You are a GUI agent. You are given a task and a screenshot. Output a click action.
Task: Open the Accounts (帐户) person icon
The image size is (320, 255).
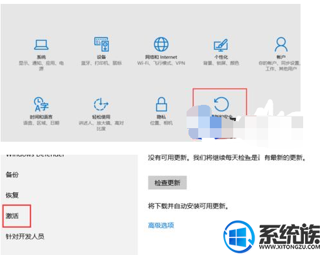tap(281, 44)
